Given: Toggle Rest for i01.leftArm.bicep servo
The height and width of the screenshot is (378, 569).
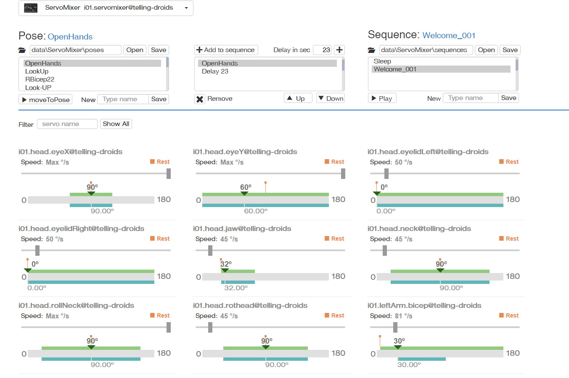Looking at the screenshot, I should tap(509, 315).
